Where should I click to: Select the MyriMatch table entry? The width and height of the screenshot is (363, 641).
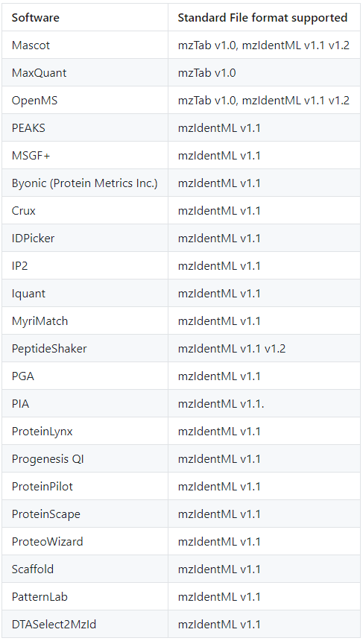click(85, 321)
